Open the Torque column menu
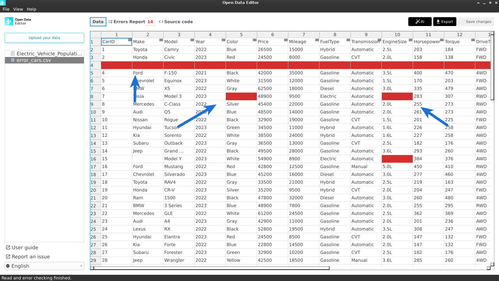This screenshot has height=281, width=499. (473, 40)
